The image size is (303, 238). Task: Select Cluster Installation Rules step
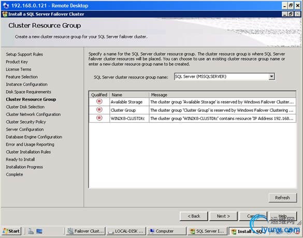tap(28, 152)
